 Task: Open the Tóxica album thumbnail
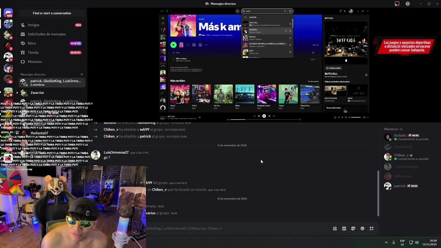(288, 94)
